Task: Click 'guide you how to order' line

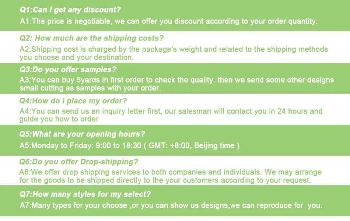Action: 59,119
